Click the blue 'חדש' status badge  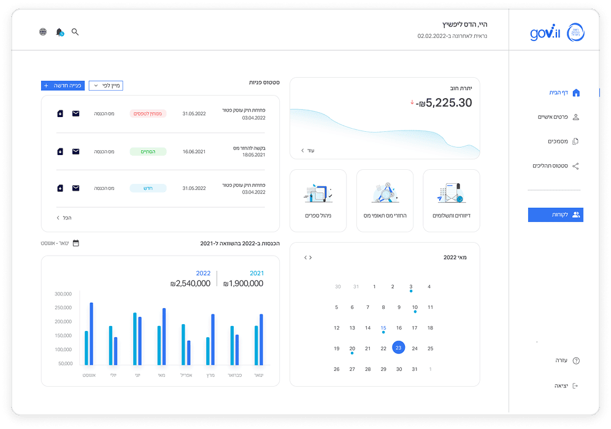click(x=148, y=188)
